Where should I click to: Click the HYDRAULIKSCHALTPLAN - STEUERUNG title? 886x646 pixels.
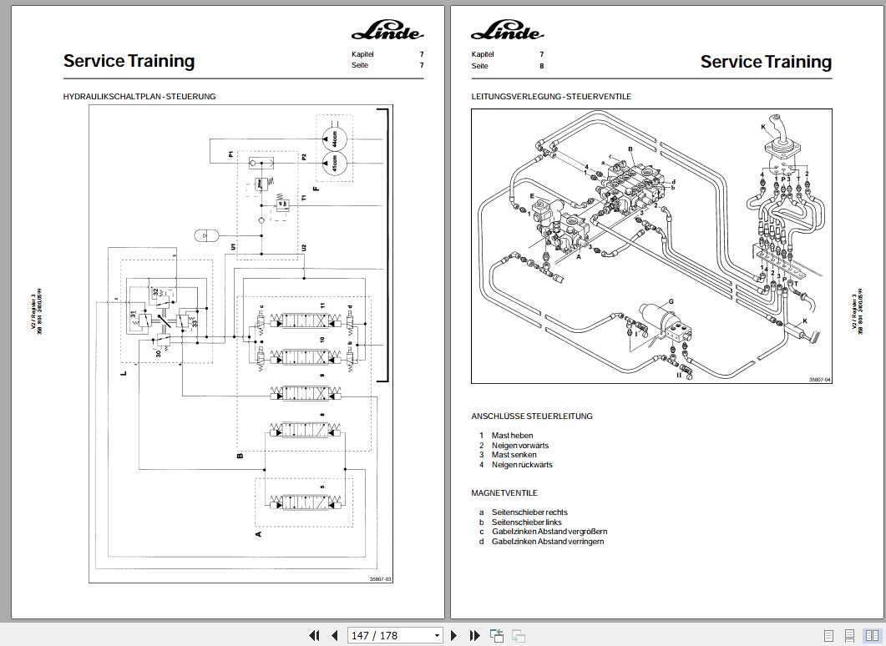click(139, 97)
